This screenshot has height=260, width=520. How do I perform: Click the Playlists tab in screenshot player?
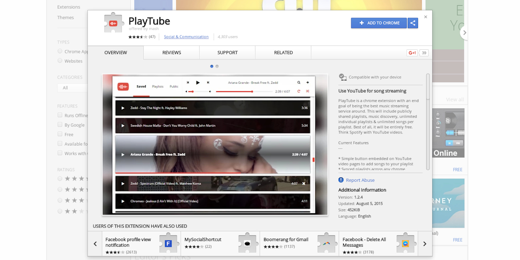pyautogui.click(x=157, y=86)
